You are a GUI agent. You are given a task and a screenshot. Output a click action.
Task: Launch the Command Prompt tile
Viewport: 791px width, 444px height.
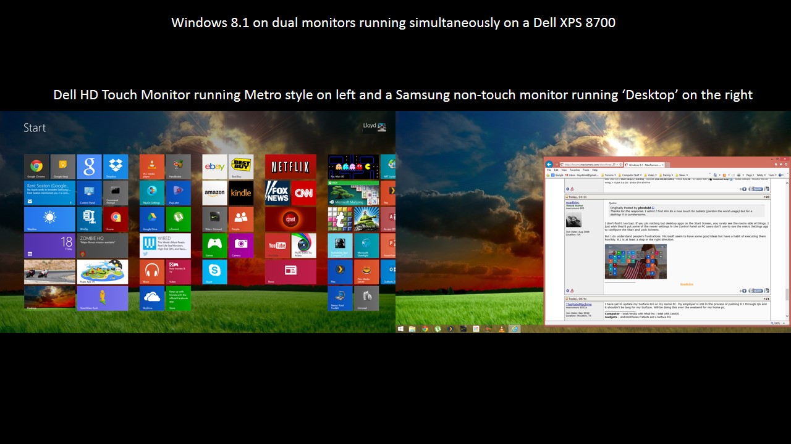tap(116, 193)
